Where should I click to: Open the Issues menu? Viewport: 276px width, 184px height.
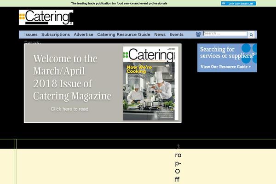[x=31, y=34]
